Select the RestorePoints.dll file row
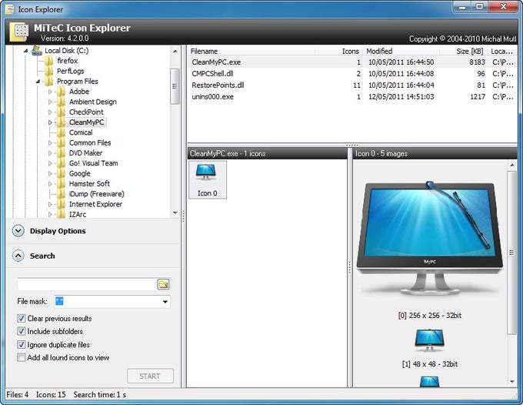 (x=352, y=85)
